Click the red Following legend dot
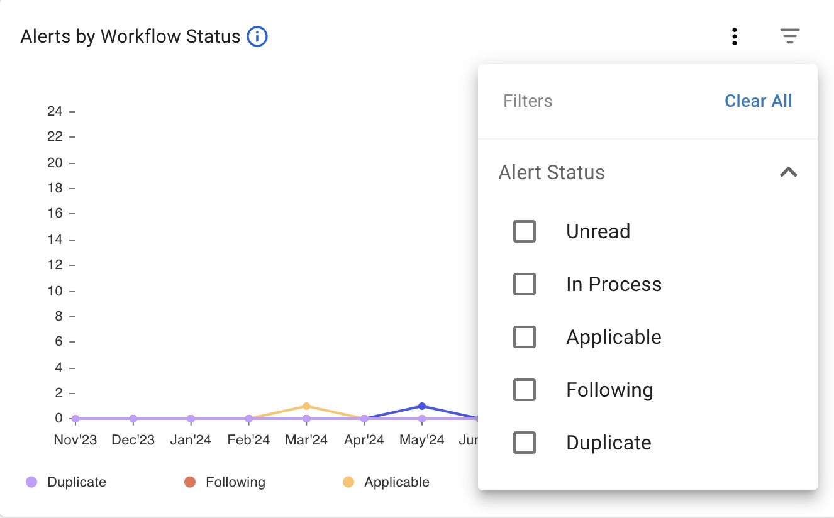The height and width of the screenshot is (518, 834). [190, 482]
